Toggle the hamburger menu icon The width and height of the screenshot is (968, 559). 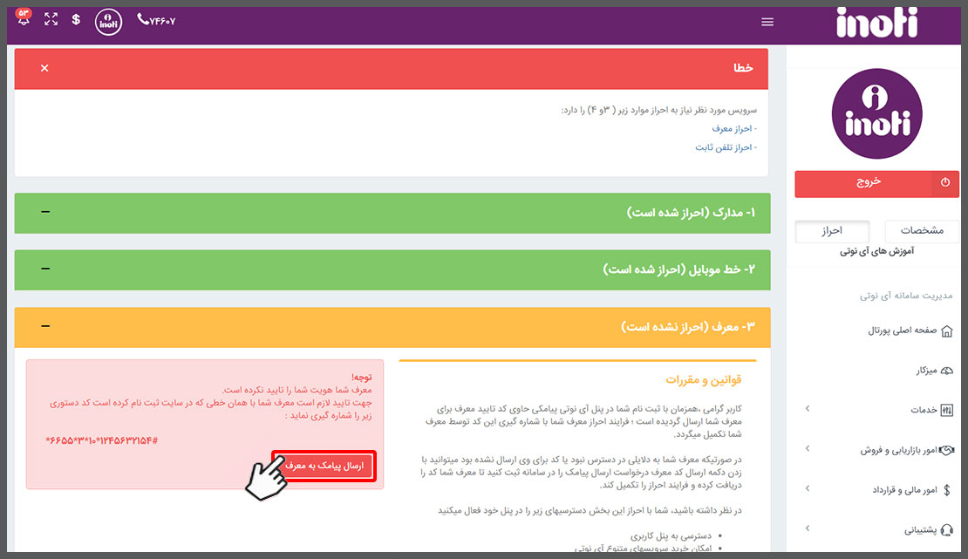767,22
